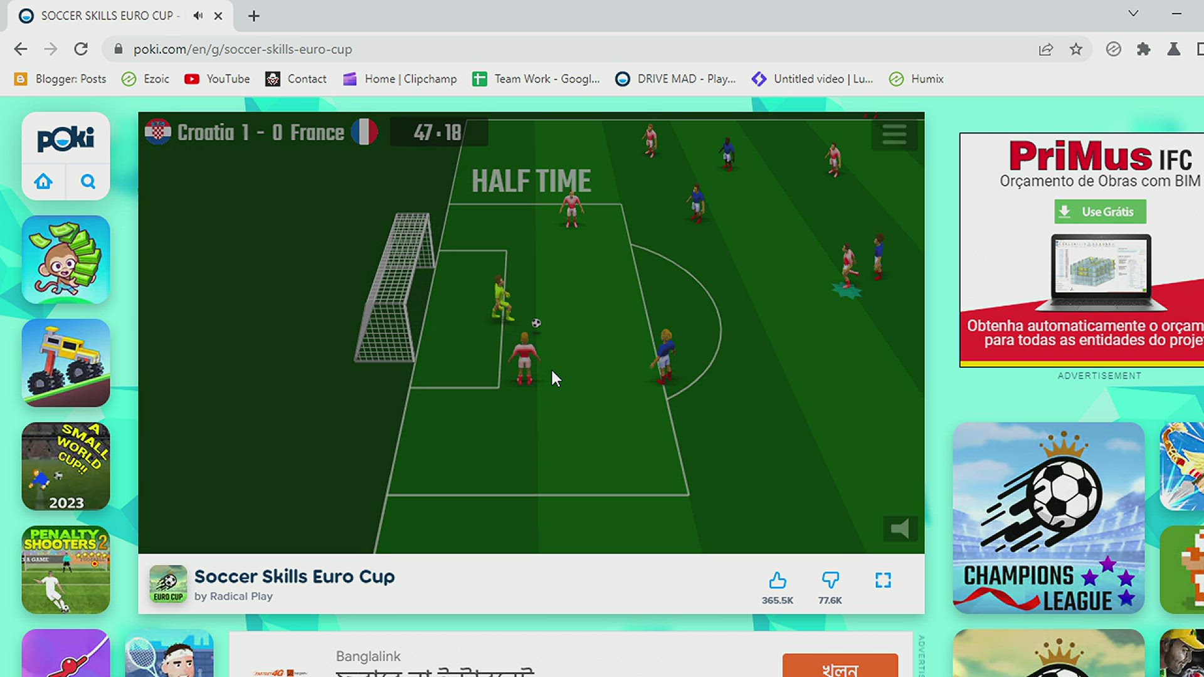1204x677 pixels.
Task: Click the browser forward arrow
Action: [51, 49]
